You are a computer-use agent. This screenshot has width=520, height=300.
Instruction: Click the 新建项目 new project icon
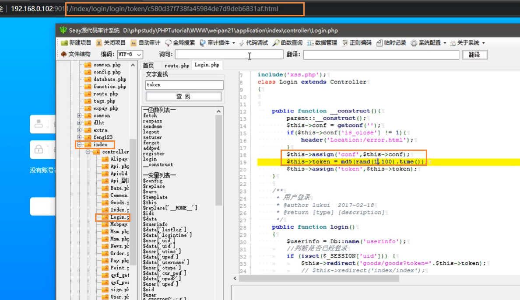[x=65, y=43]
